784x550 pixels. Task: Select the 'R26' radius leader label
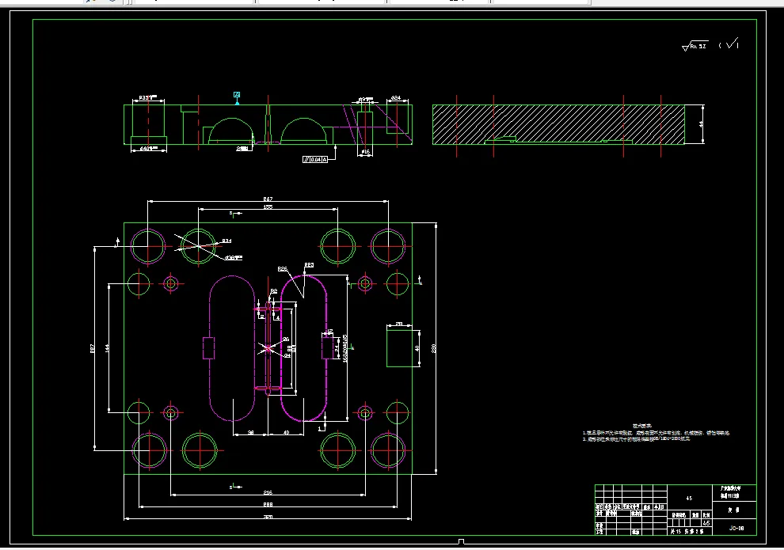(x=283, y=269)
